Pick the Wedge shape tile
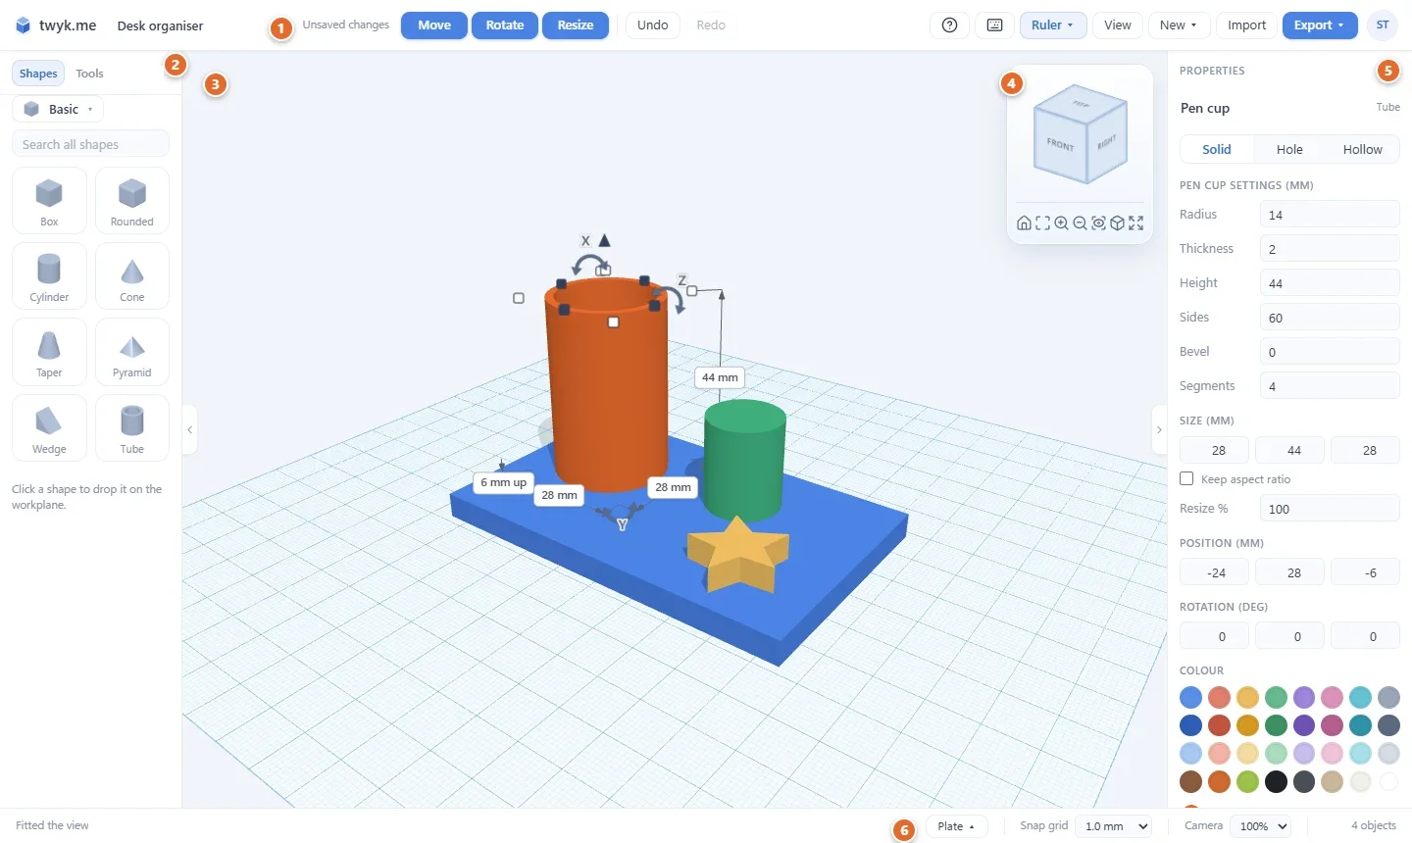Viewport: 1412px width, 843px height. [x=49, y=427]
